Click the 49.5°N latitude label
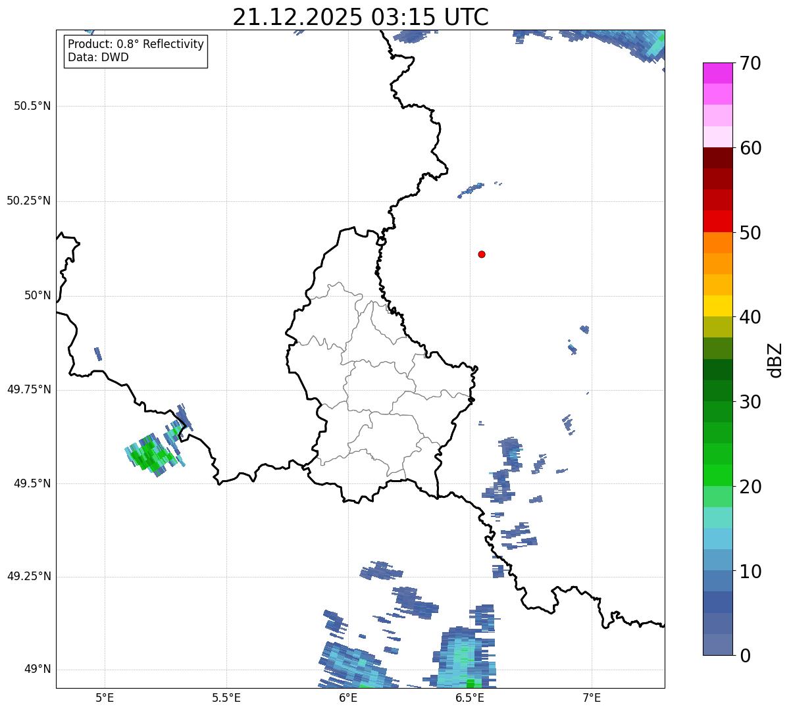The image size is (791, 711). click(x=32, y=483)
